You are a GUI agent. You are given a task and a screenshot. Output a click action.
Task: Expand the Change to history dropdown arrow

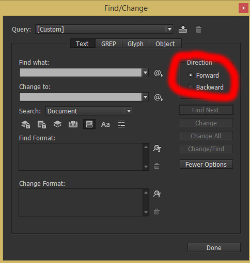coord(145,97)
